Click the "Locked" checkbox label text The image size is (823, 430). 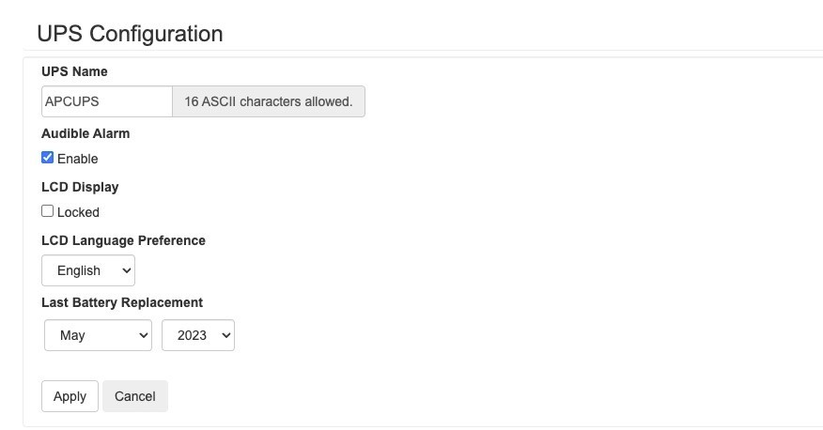click(78, 212)
